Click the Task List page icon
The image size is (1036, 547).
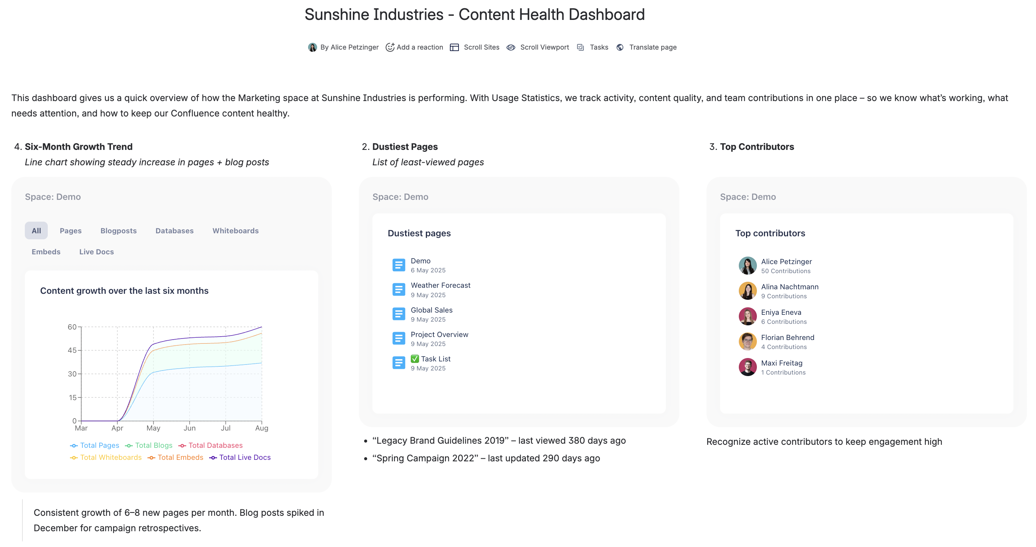(x=398, y=363)
